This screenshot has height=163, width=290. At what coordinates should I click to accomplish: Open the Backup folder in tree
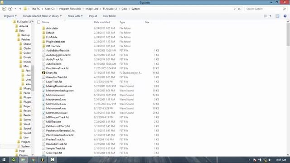(25, 35)
